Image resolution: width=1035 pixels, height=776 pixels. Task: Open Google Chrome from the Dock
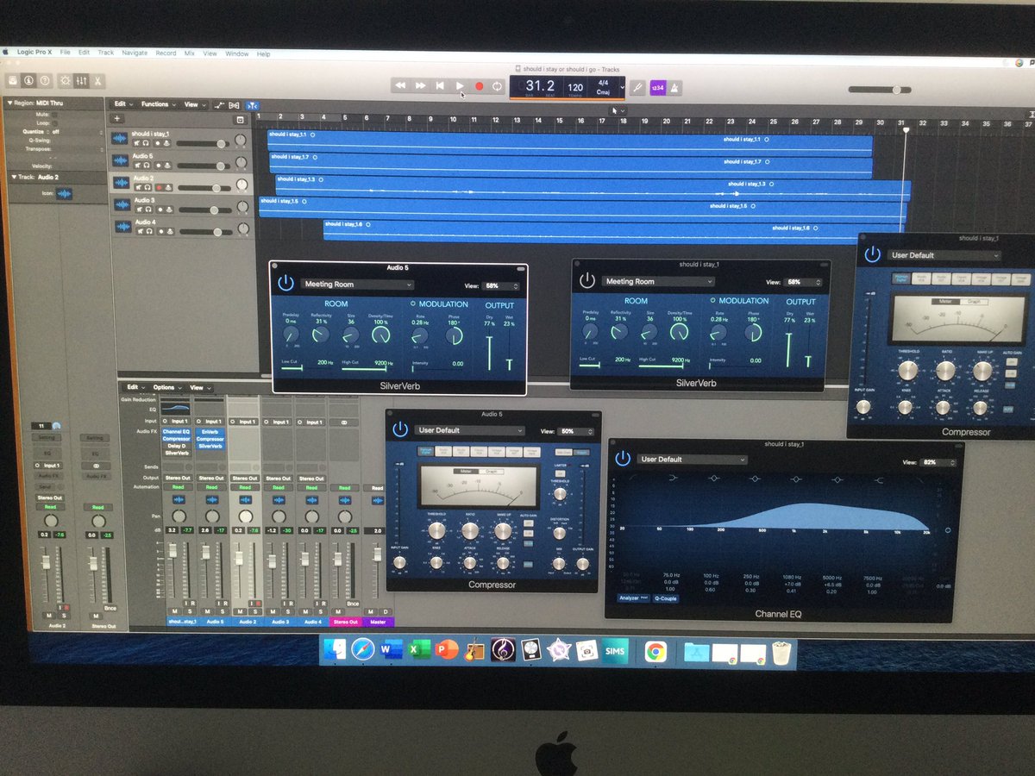[655, 652]
